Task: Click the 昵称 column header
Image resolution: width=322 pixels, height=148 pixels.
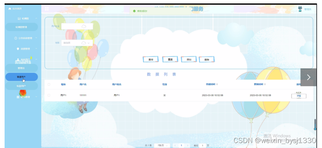Action: point(63,84)
